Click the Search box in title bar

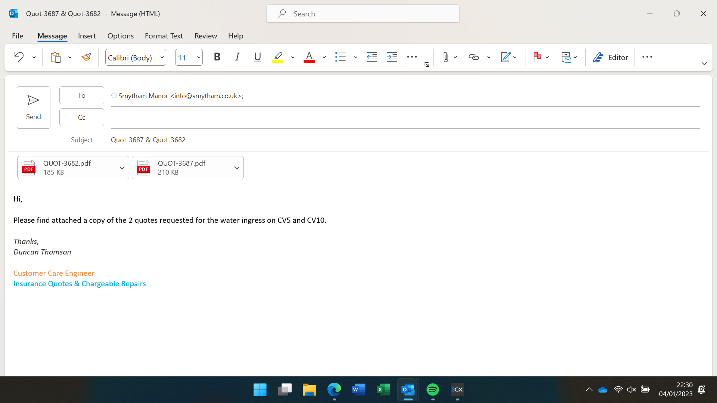(x=363, y=14)
